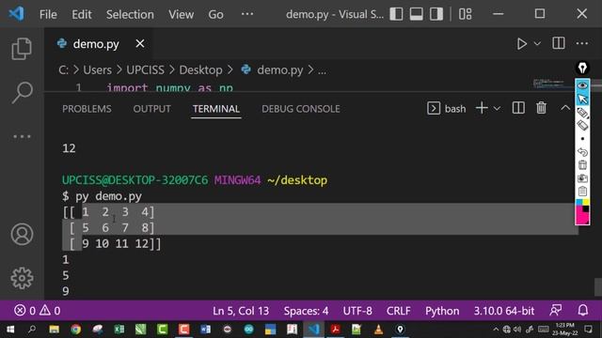The image size is (602, 338).
Task: Toggle Epic Pen ink visibility eye
Action: click(582, 85)
